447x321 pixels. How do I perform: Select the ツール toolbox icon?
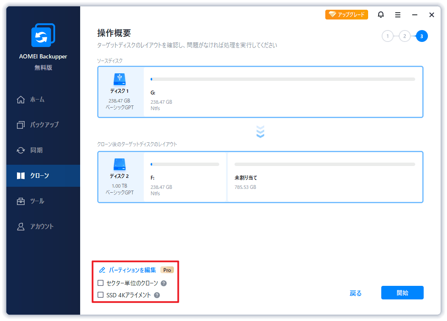click(x=20, y=201)
